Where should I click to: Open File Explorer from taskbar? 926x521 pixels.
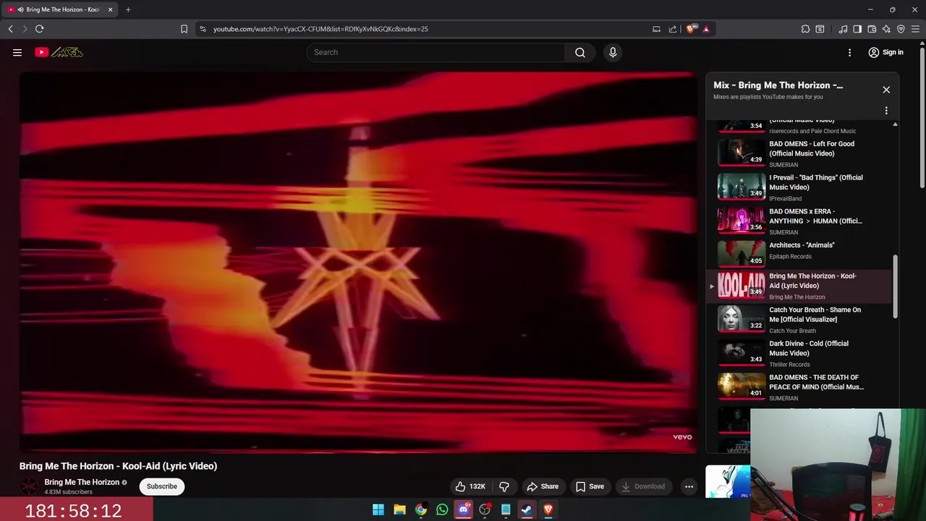coord(399,509)
